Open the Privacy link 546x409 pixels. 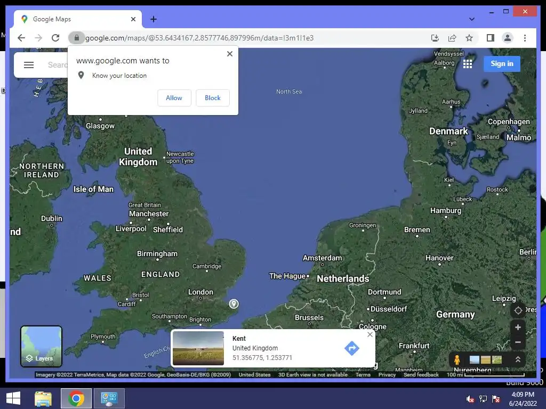387,374
